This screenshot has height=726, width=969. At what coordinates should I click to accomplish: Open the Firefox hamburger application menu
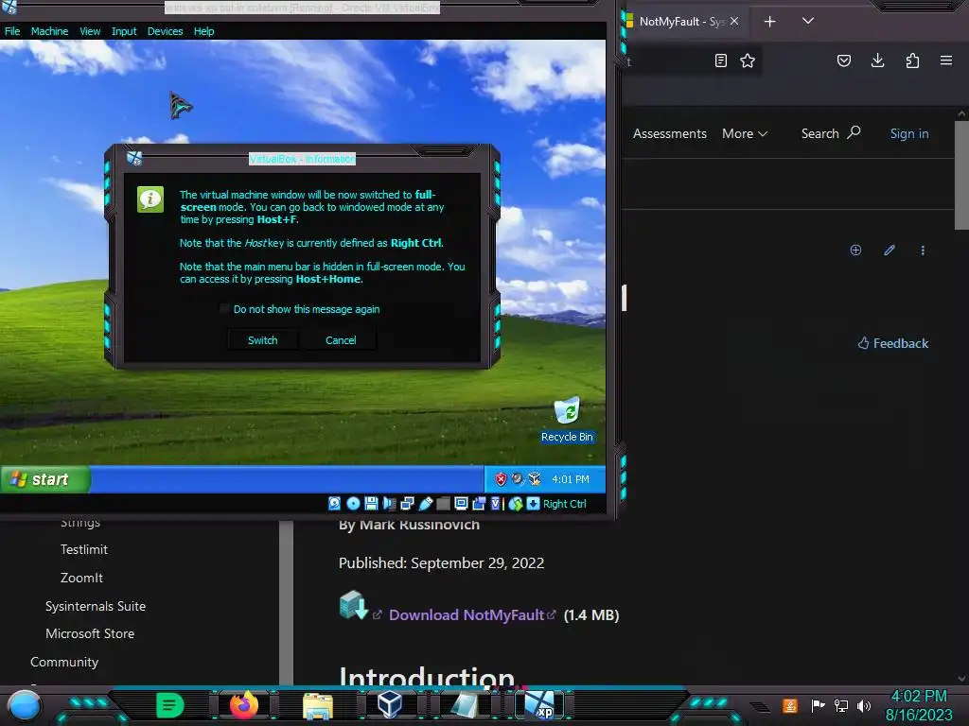click(x=946, y=60)
